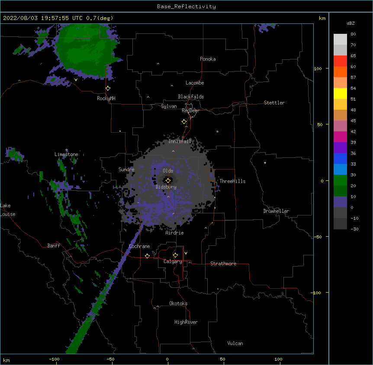Click the yellow diamond marker above RockyMH

click(x=108, y=88)
